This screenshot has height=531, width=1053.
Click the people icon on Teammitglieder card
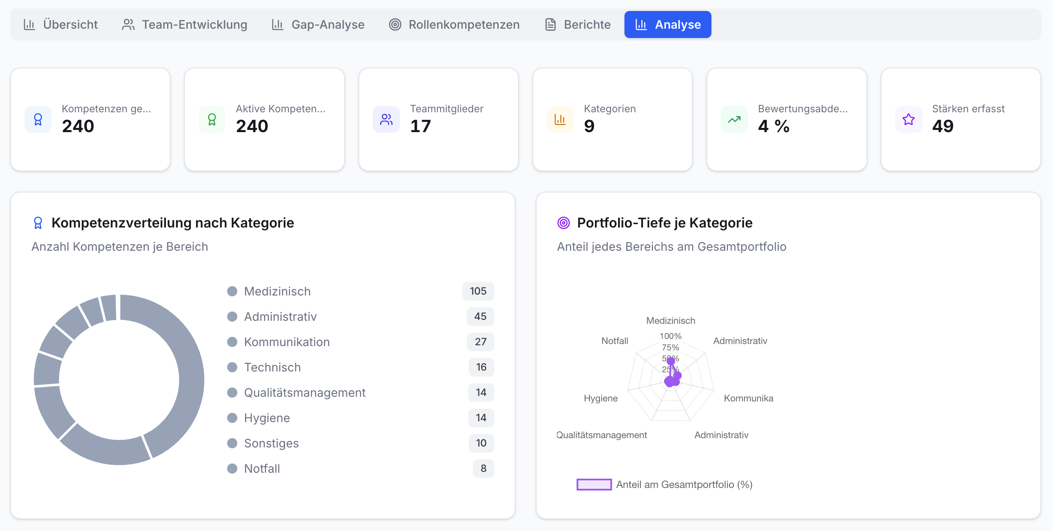[386, 119]
